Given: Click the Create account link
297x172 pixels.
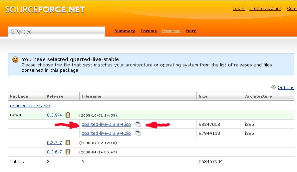Looking at the screenshot, I should [x=265, y=9].
